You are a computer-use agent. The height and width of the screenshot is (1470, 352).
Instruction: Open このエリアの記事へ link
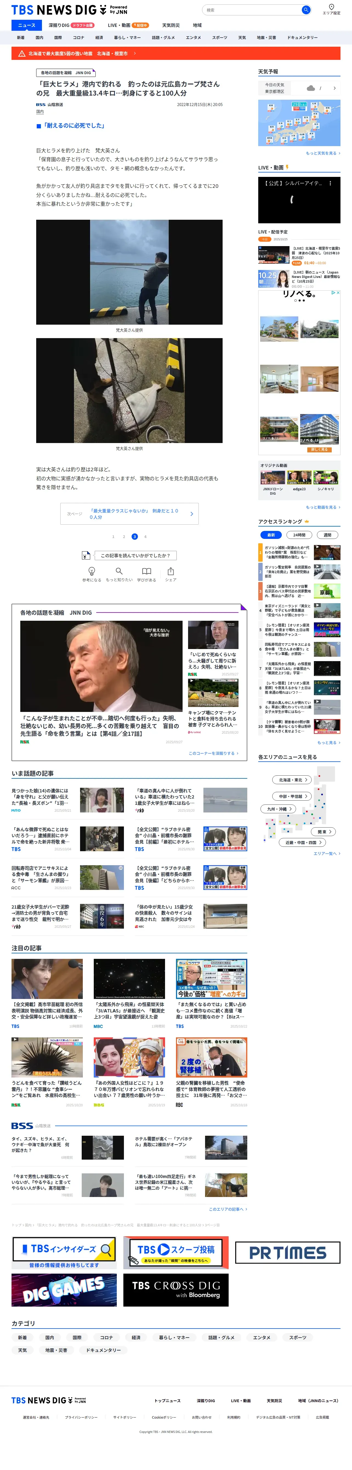pyautogui.click(x=228, y=1209)
